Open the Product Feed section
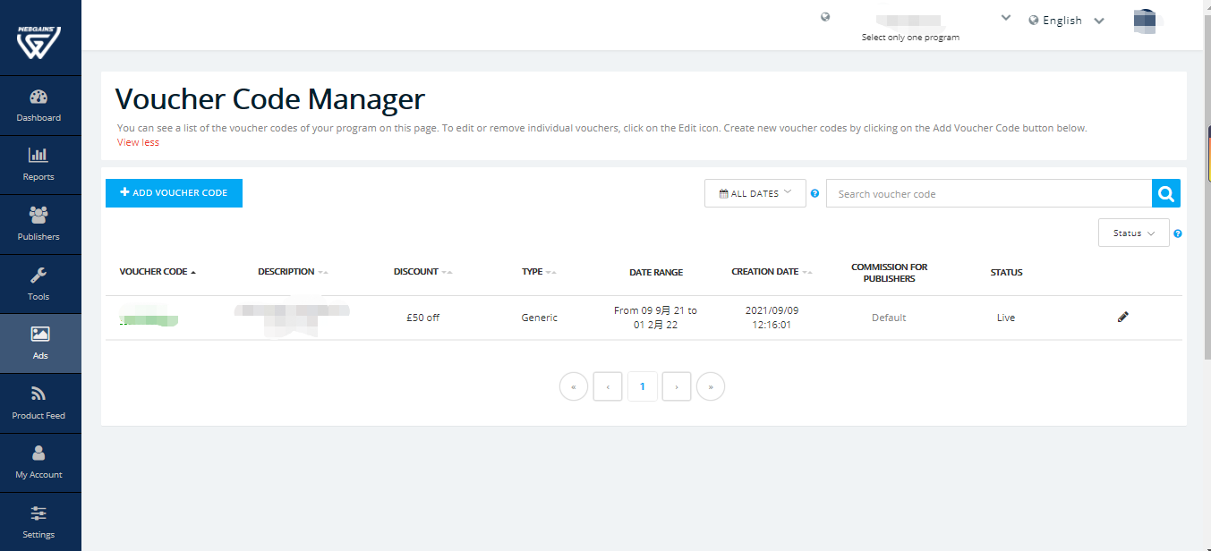The image size is (1211, 551). click(x=40, y=403)
